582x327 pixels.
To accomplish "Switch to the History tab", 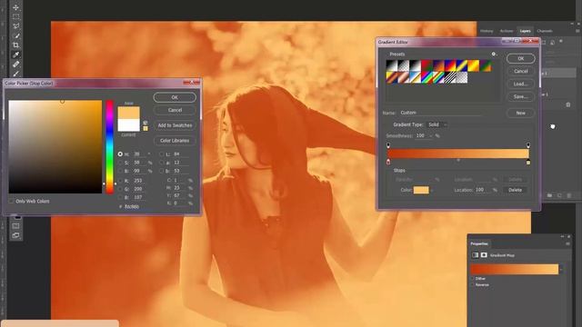I will pyautogui.click(x=487, y=31).
